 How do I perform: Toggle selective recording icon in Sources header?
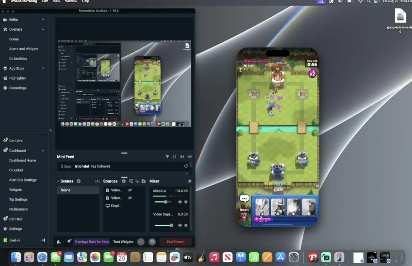(131, 181)
